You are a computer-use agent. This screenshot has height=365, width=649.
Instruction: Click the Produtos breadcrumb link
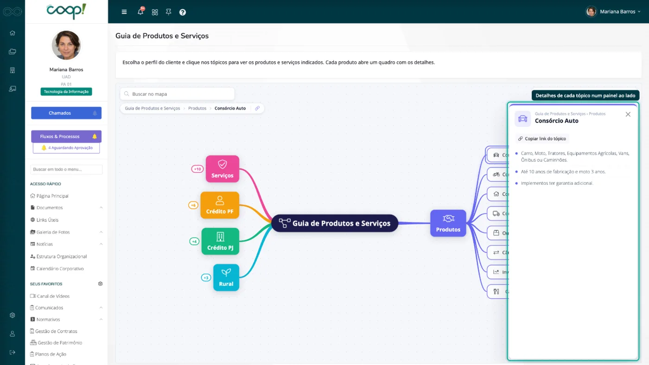(x=197, y=108)
